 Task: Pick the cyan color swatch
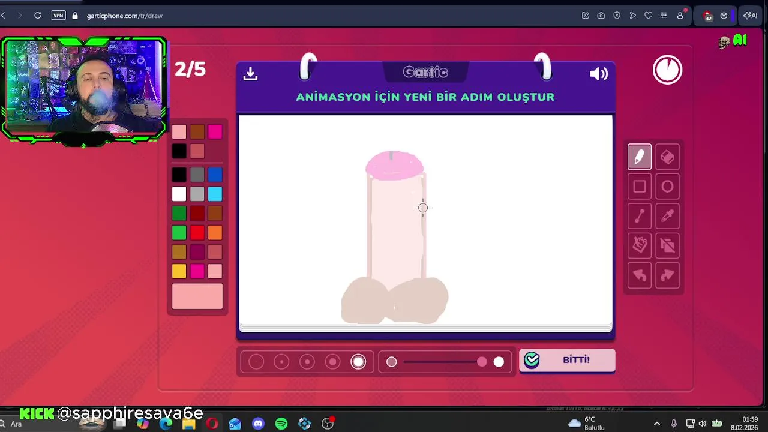215,194
